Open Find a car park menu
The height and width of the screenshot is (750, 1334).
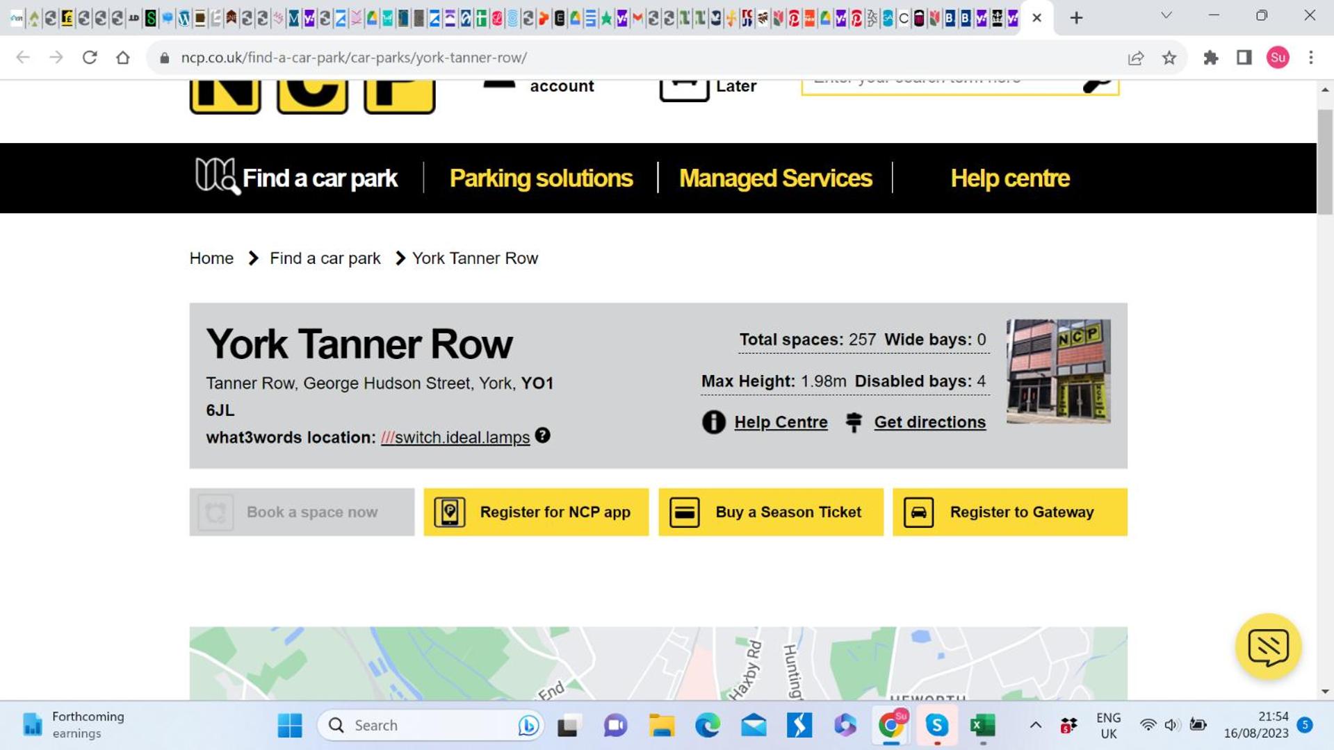click(297, 178)
